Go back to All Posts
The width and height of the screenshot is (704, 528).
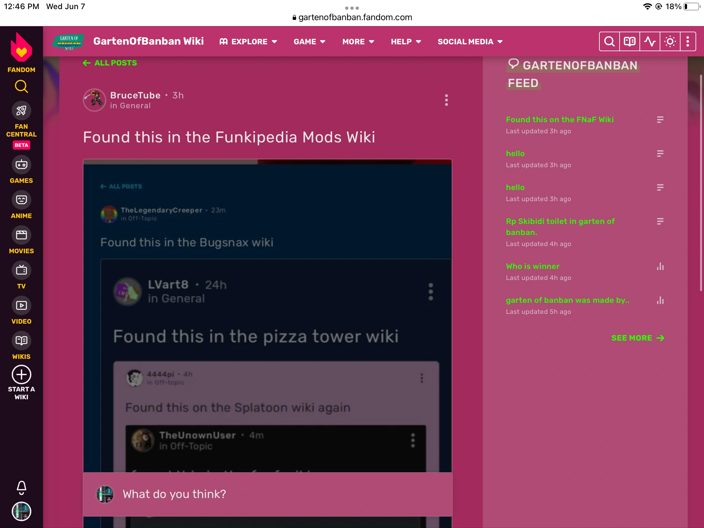click(x=110, y=63)
